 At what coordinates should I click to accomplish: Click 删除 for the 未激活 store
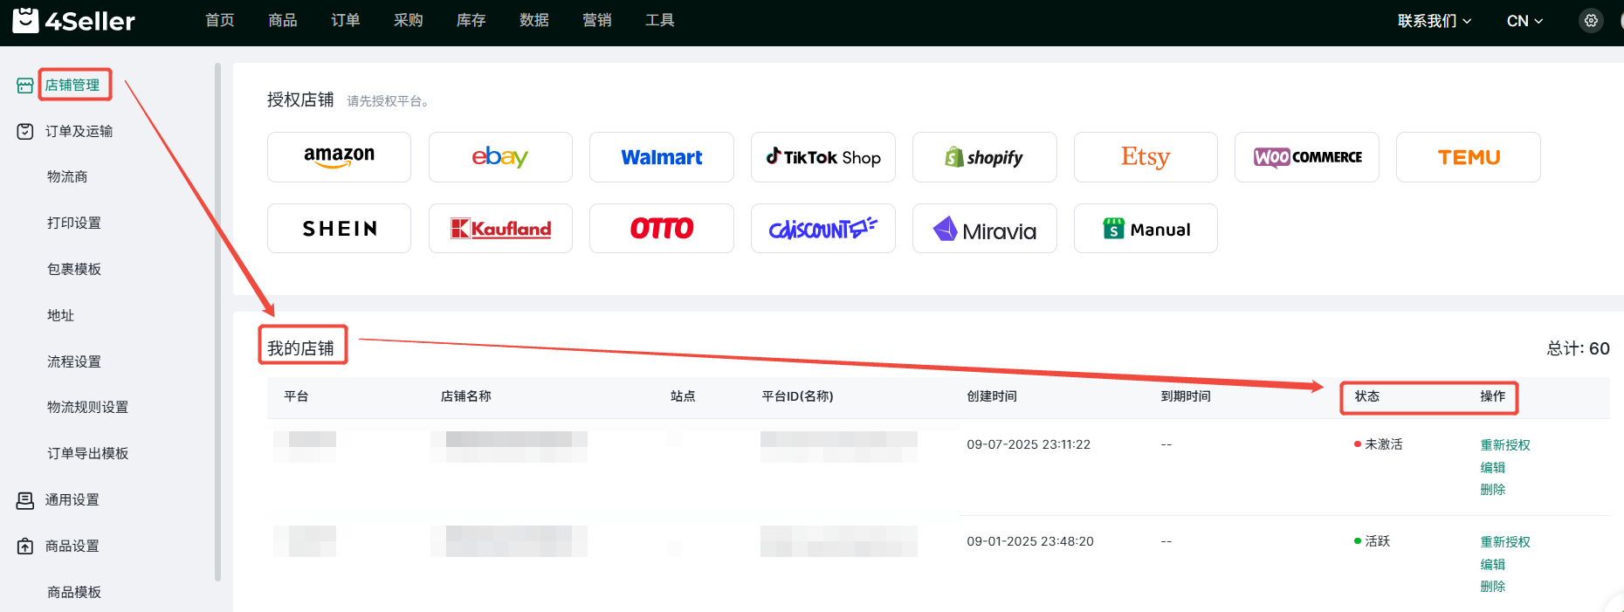[1493, 490]
